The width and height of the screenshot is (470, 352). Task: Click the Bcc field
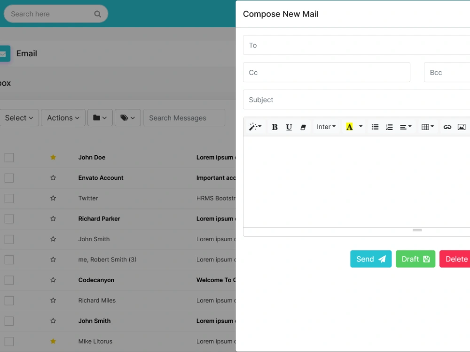point(447,72)
